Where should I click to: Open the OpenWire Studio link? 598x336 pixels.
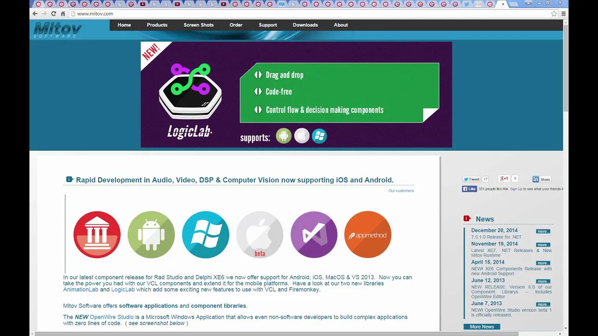tap(112, 317)
